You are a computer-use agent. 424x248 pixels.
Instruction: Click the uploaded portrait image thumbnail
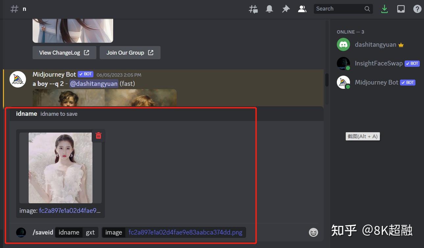pyautogui.click(x=61, y=168)
